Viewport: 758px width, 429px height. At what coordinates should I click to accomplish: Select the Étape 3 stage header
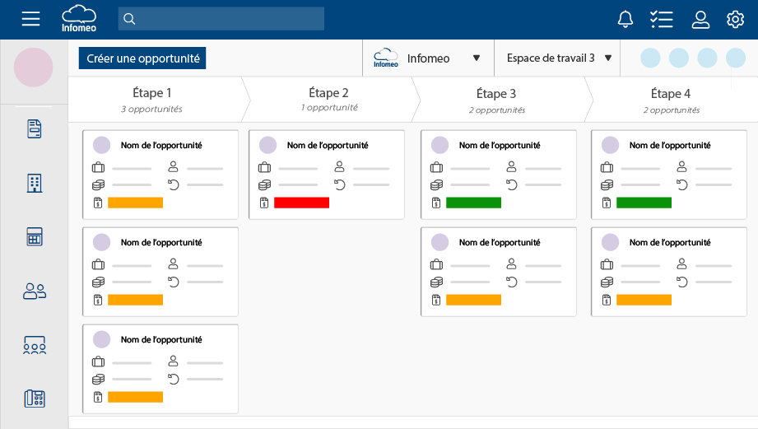point(496,100)
